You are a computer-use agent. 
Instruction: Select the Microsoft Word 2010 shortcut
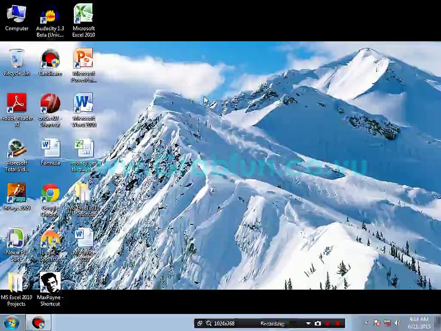coord(84,110)
